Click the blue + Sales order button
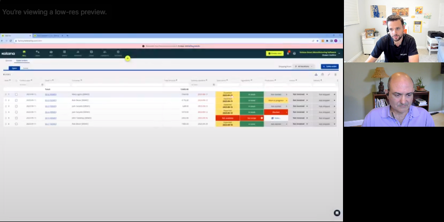Viewport: 444px width, 222px height. pos(330,67)
